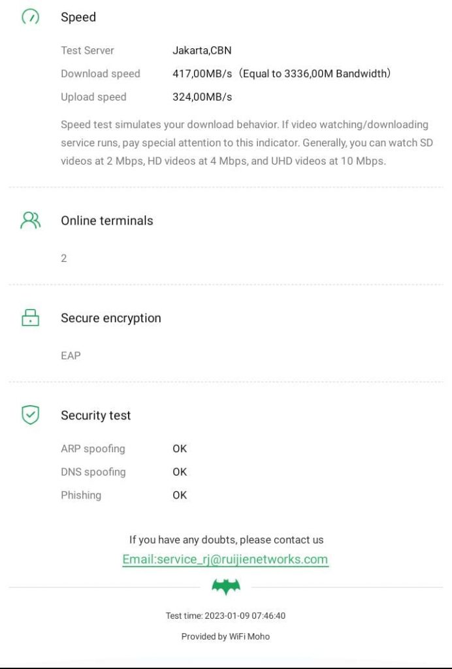This screenshot has height=669, width=452.
Task: Click the EAP encryption type text
Action: [x=71, y=356]
